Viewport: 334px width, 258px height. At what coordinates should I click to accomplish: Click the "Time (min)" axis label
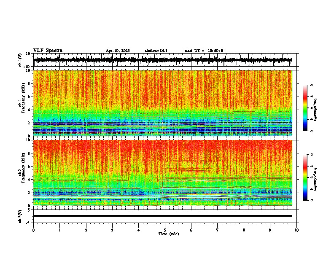tap(169, 234)
